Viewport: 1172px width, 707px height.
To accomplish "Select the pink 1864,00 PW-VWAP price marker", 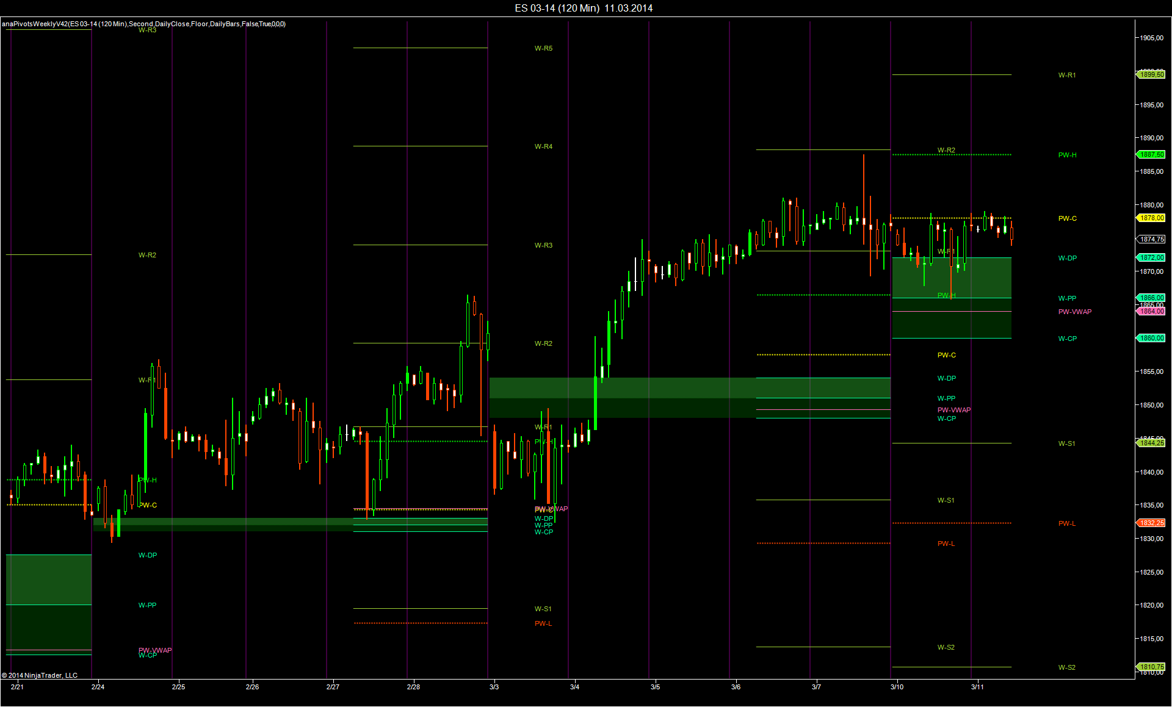I will [1152, 312].
